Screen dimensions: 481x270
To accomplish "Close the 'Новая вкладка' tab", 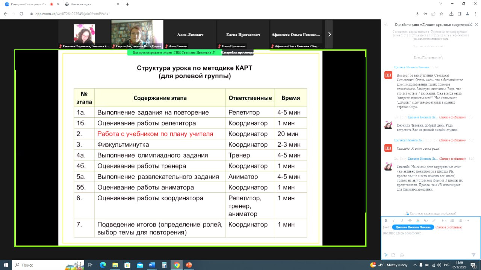I will (x=118, y=4).
